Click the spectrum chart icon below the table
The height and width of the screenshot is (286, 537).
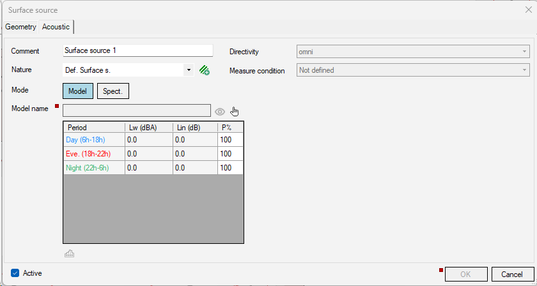(70, 254)
